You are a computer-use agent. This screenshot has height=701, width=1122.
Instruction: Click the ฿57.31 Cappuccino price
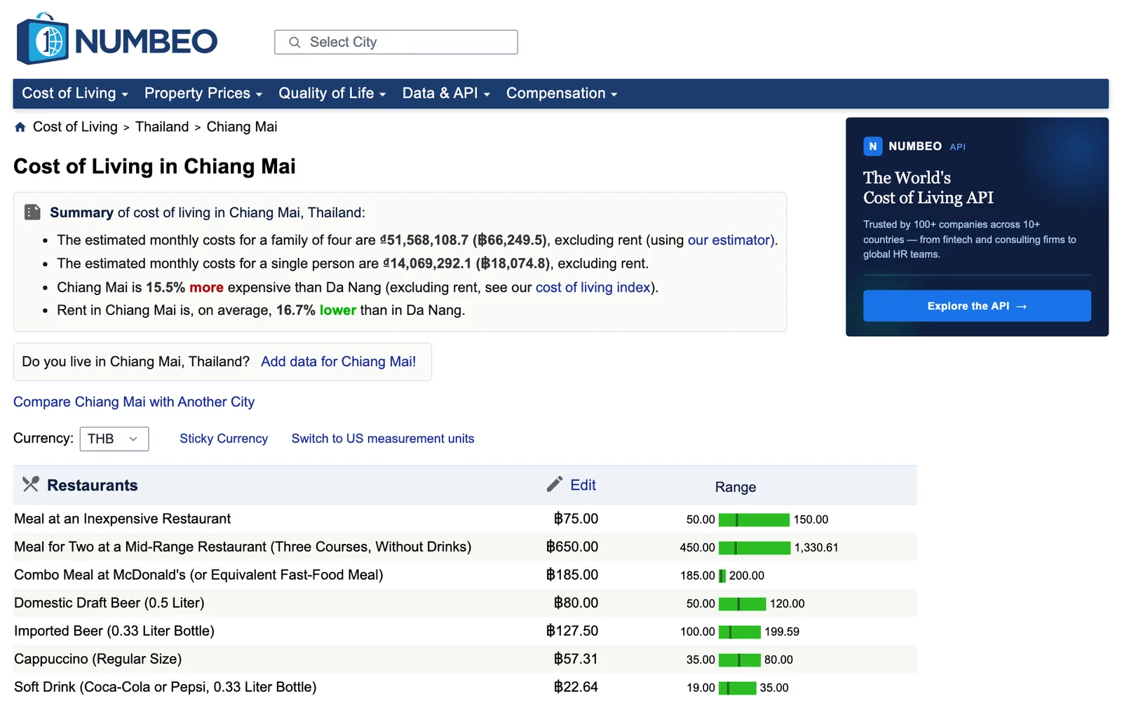pos(576,659)
